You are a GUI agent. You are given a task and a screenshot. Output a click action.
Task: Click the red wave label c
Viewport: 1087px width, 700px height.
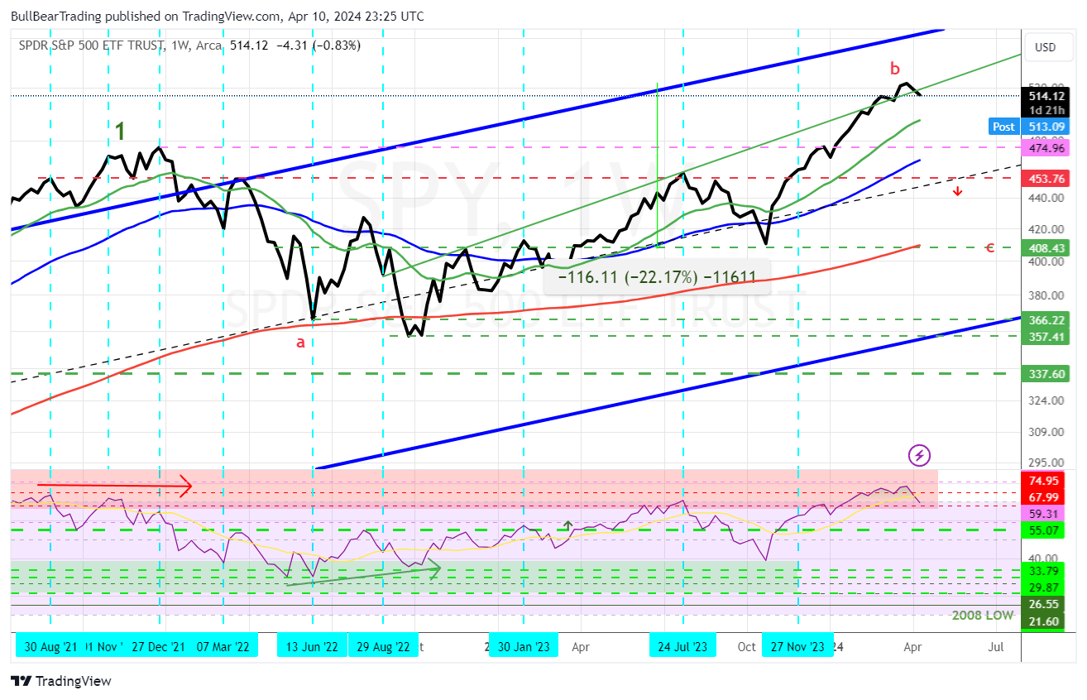[989, 247]
